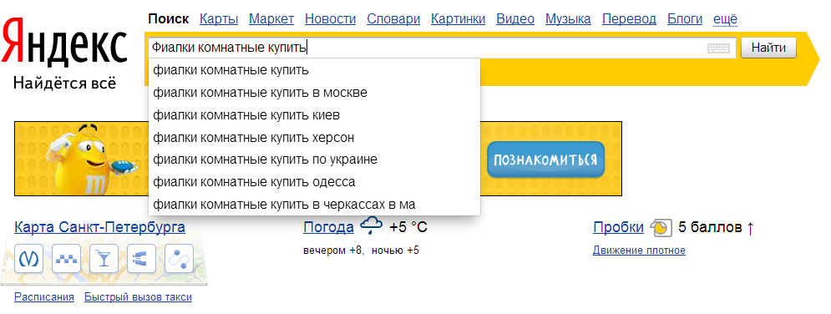831x314 pixels.
Task: Open the Карта Санкт-Петербурга link
Action: coord(99,228)
